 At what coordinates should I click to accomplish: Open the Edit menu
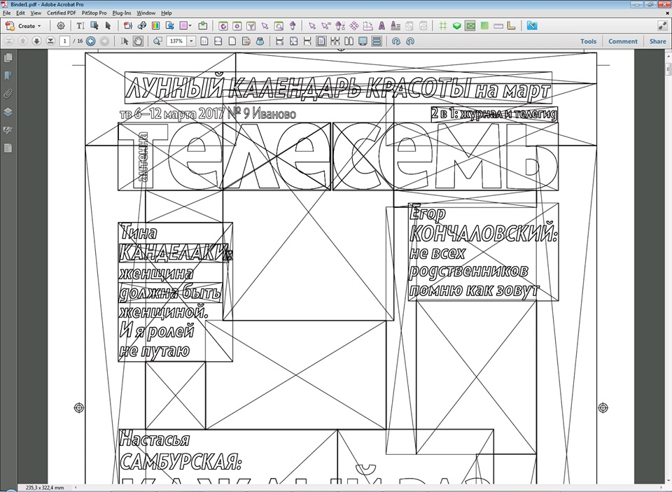click(x=20, y=13)
